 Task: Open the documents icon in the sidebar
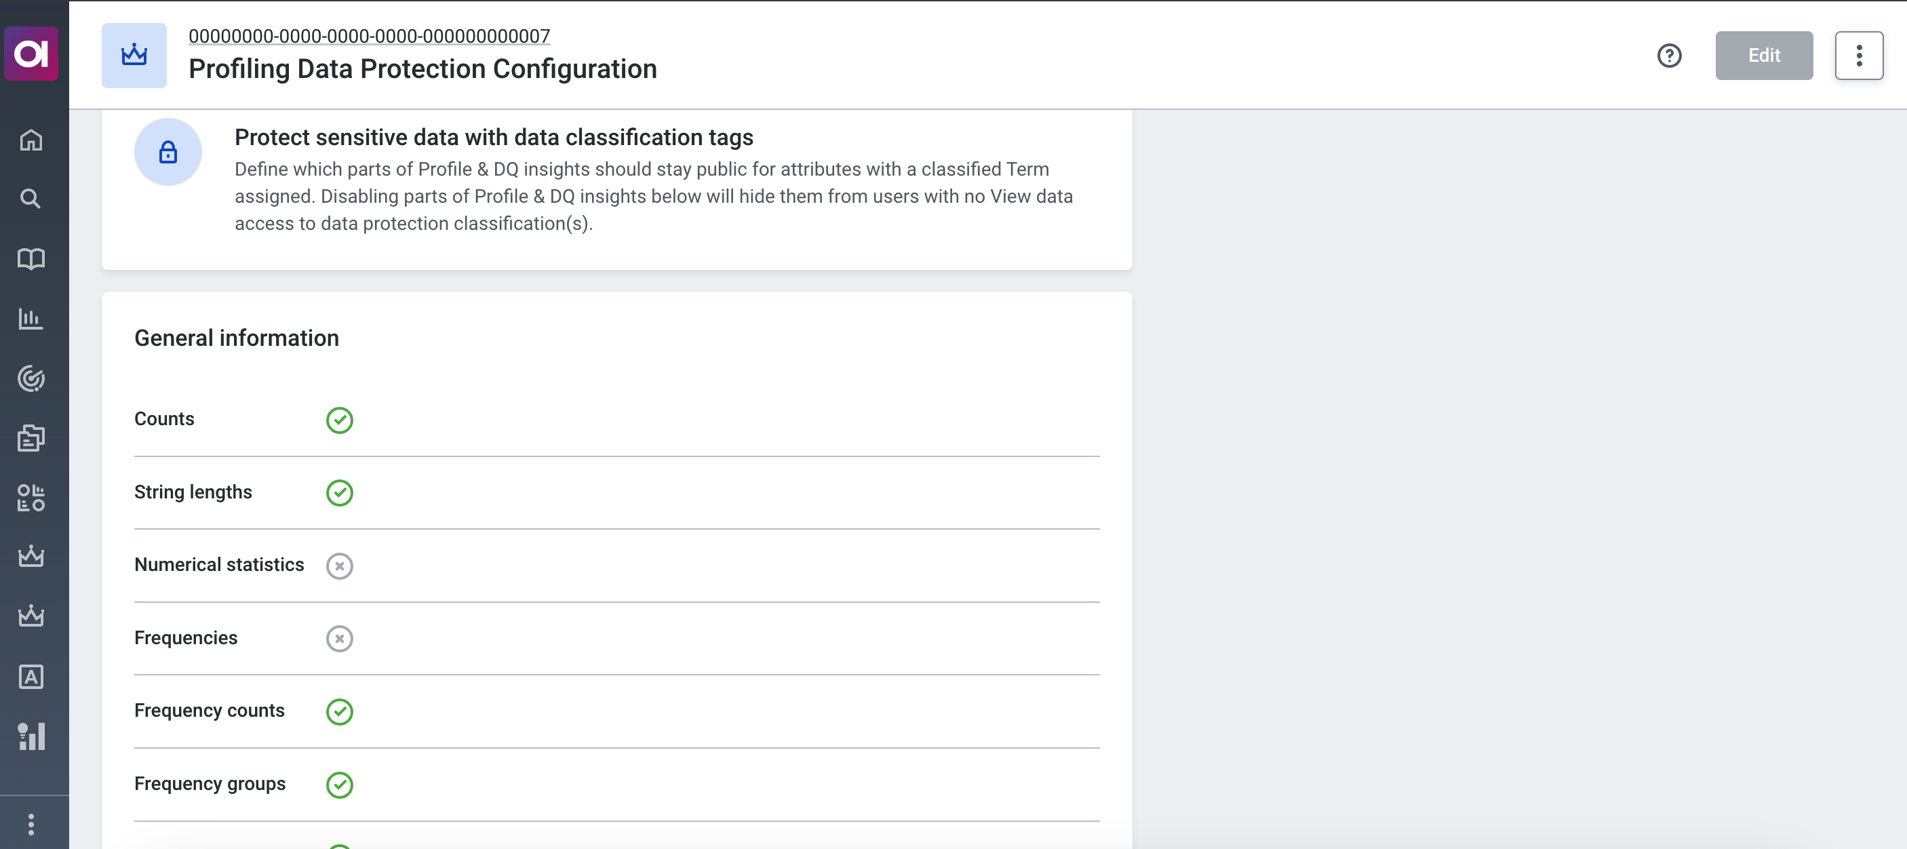31,438
